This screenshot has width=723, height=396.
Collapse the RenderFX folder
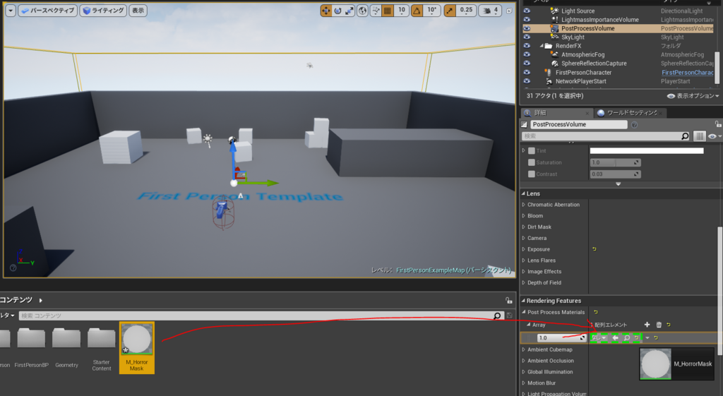pyautogui.click(x=542, y=46)
